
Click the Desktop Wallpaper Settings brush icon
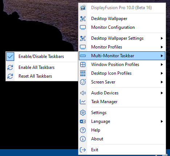(83, 38)
